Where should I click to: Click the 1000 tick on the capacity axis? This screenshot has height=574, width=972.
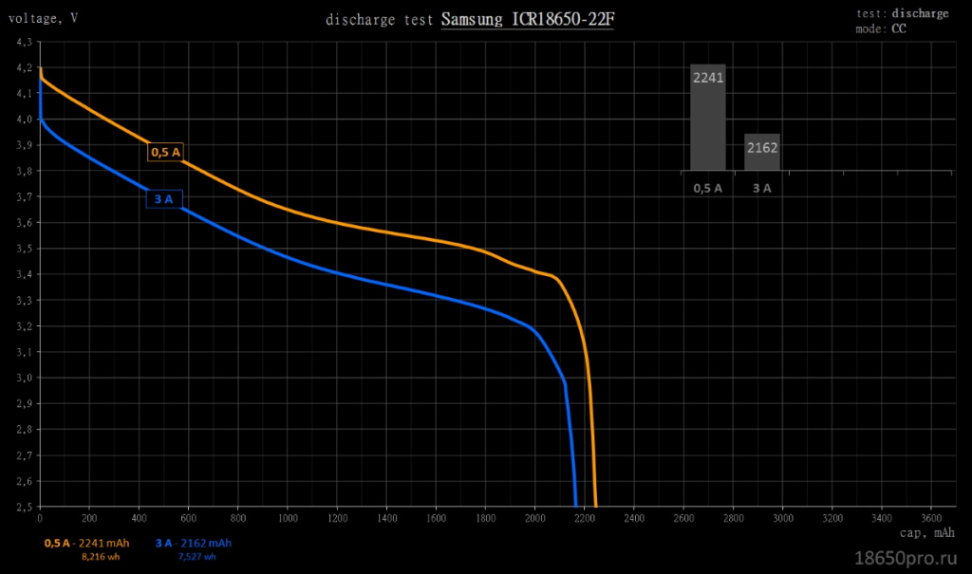pos(288,518)
